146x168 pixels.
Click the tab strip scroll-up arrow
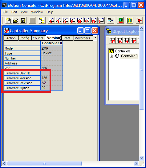coord(95,38)
